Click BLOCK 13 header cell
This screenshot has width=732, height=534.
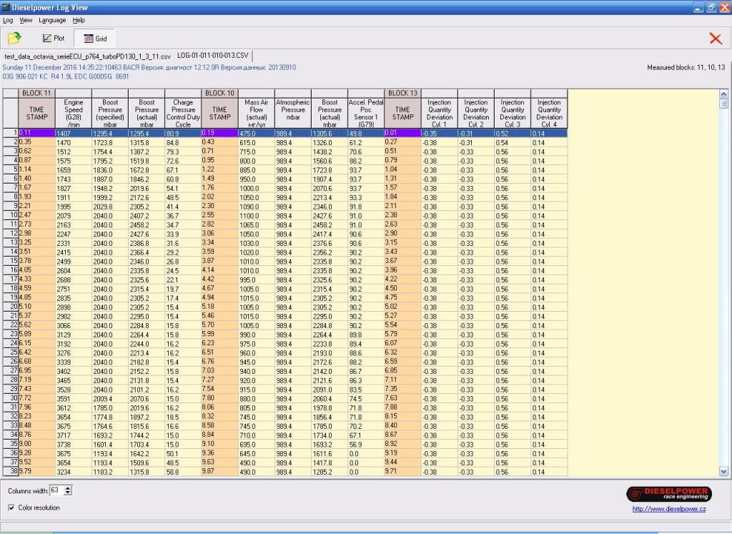[x=402, y=94]
